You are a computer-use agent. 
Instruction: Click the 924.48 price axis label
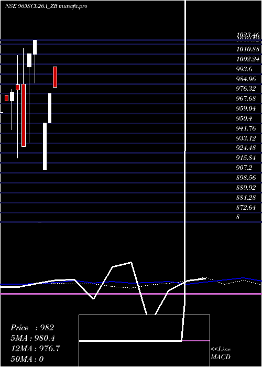pyautogui.click(x=246, y=148)
